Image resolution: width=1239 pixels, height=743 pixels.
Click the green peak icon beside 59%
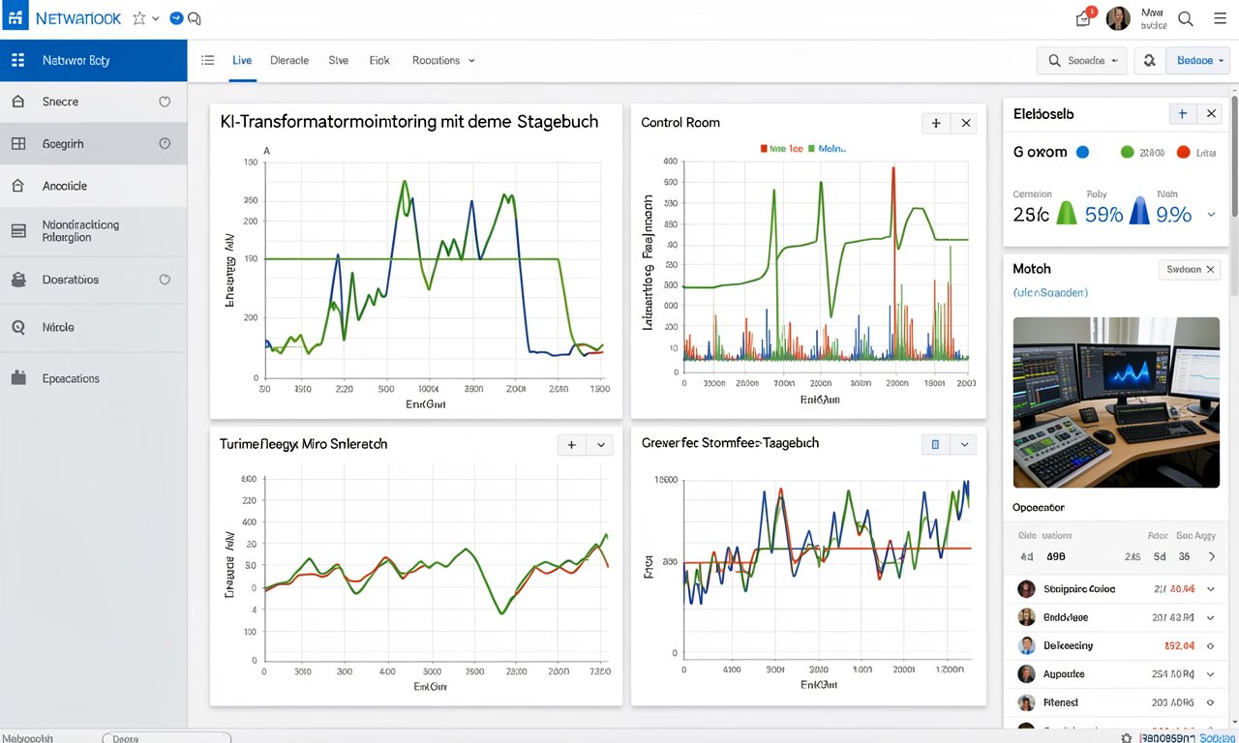1066,212
